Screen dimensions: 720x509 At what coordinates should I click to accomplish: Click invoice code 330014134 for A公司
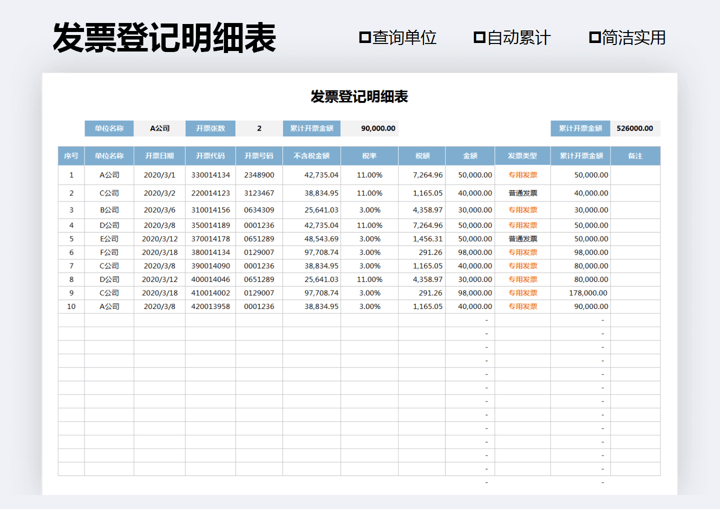point(210,175)
